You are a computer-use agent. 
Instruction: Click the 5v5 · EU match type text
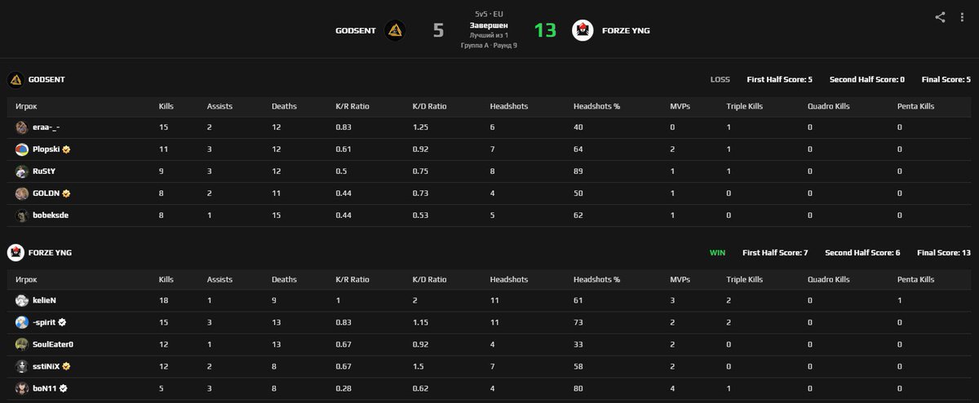pyautogui.click(x=489, y=15)
